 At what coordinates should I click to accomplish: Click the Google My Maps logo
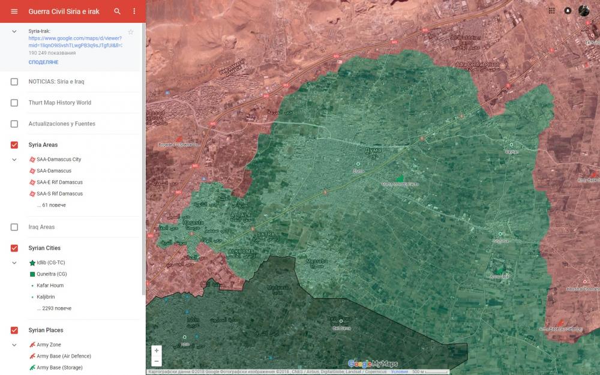373,364
